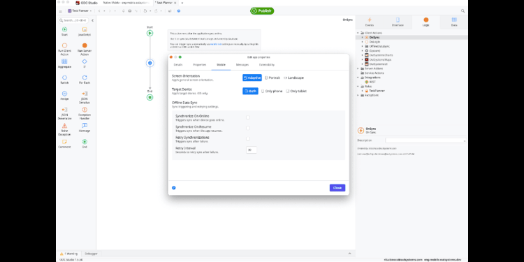Switch to the Details tab in dialog
This screenshot has height=262, width=524.
coord(178,64)
